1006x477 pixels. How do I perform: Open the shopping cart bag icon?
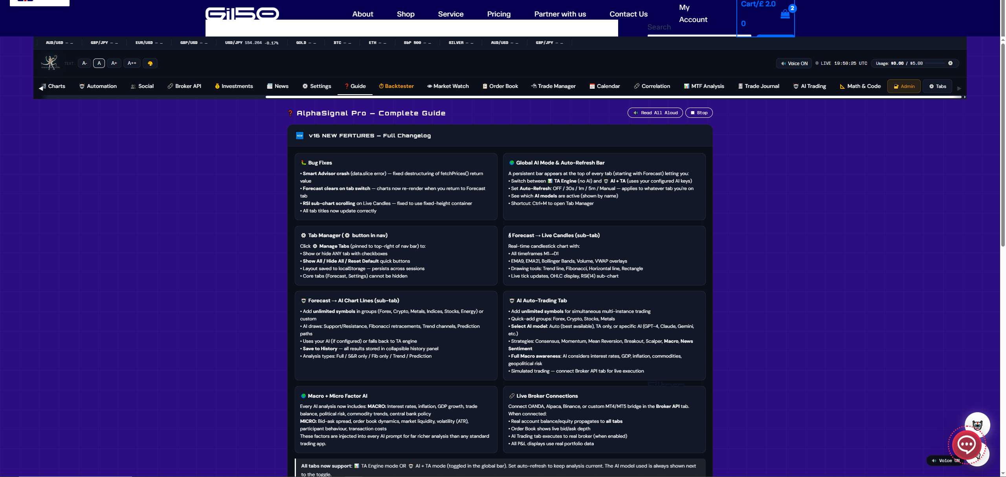point(785,15)
